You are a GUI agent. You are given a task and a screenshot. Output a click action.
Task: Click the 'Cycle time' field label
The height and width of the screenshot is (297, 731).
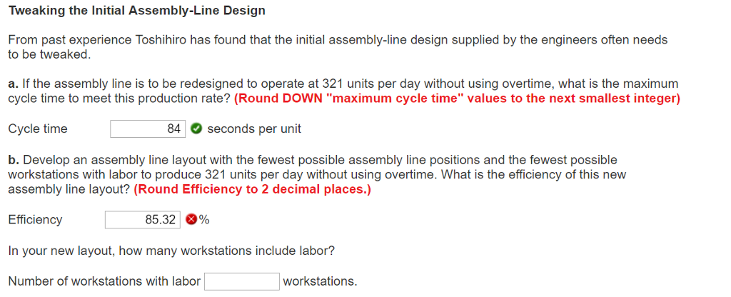(38, 129)
